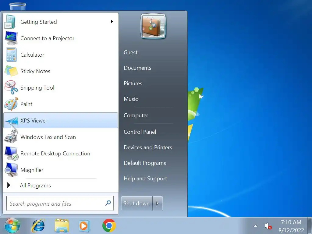Click the Sticky Notes label
The width and height of the screenshot is (312, 234).
pos(35,71)
